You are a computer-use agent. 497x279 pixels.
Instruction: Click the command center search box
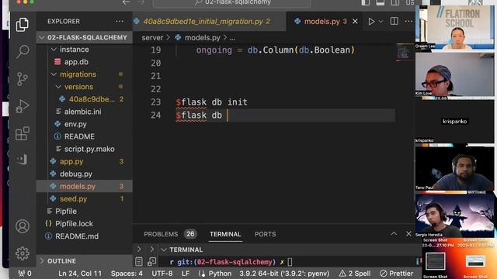(232, 3)
